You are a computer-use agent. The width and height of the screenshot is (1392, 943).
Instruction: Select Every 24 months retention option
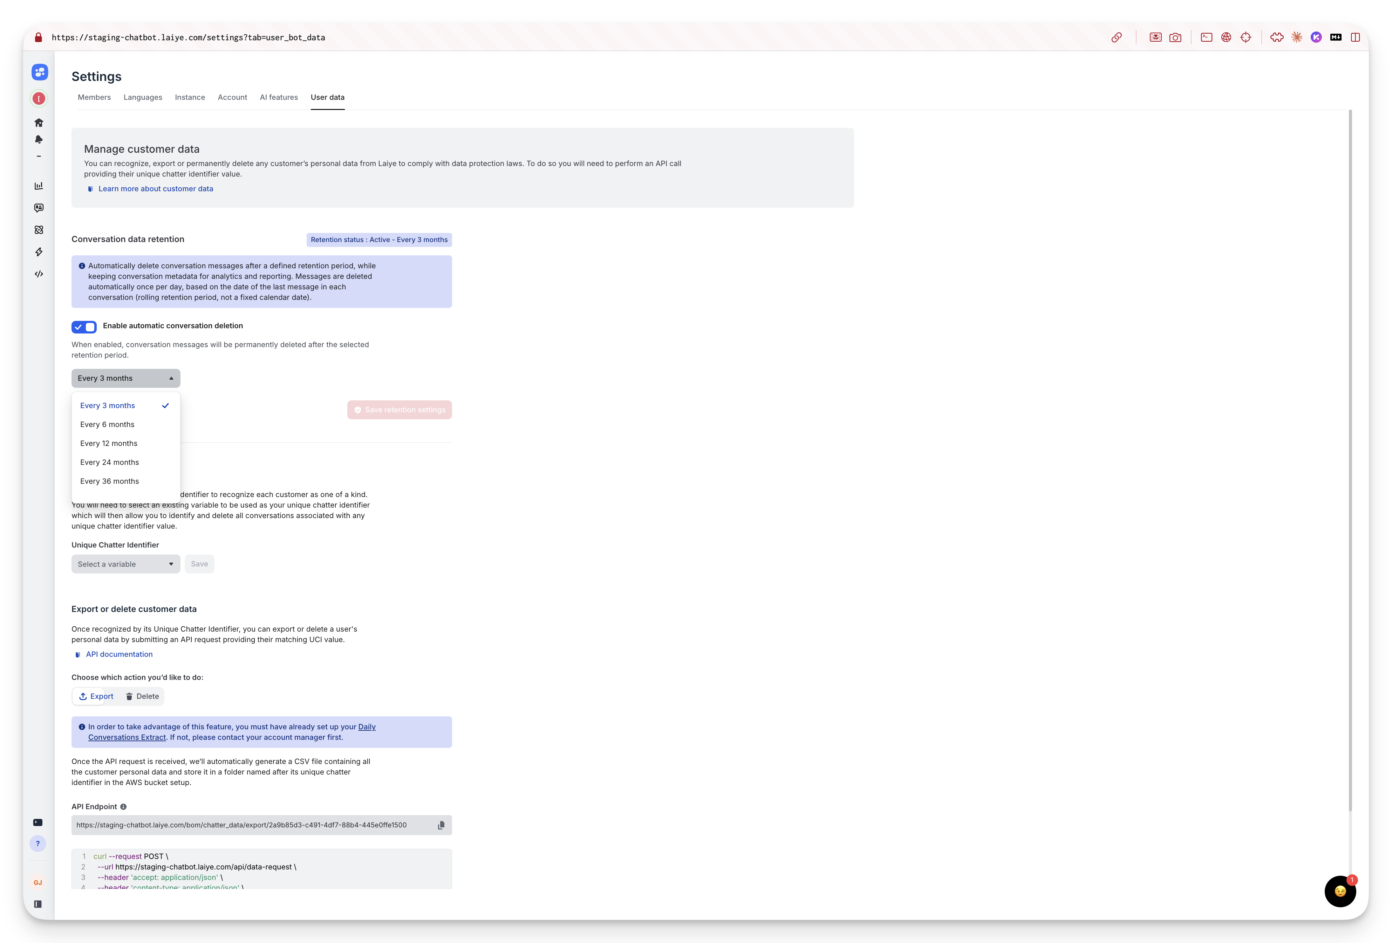tap(110, 462)
